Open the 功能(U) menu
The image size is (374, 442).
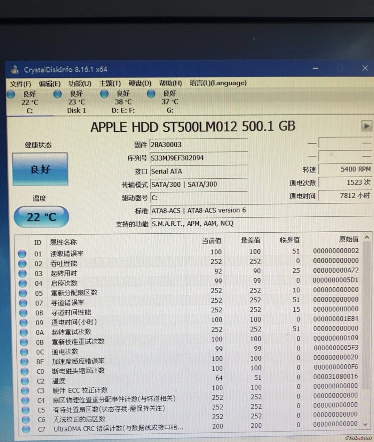coord(80,84)
